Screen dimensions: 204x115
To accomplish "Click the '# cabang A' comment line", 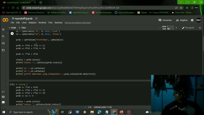I will 22,84.
